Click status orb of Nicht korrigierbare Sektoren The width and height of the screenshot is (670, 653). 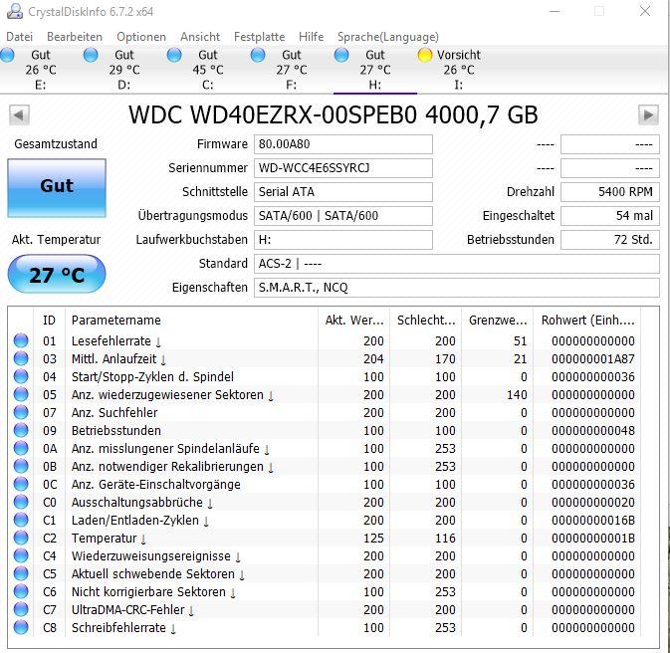click(21, 592)
